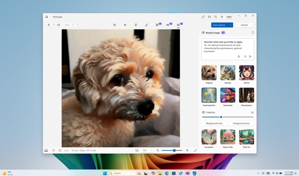This screenshot has height=176, width=299.
Task: Apply the Anime style
Action: pos(246,73)
